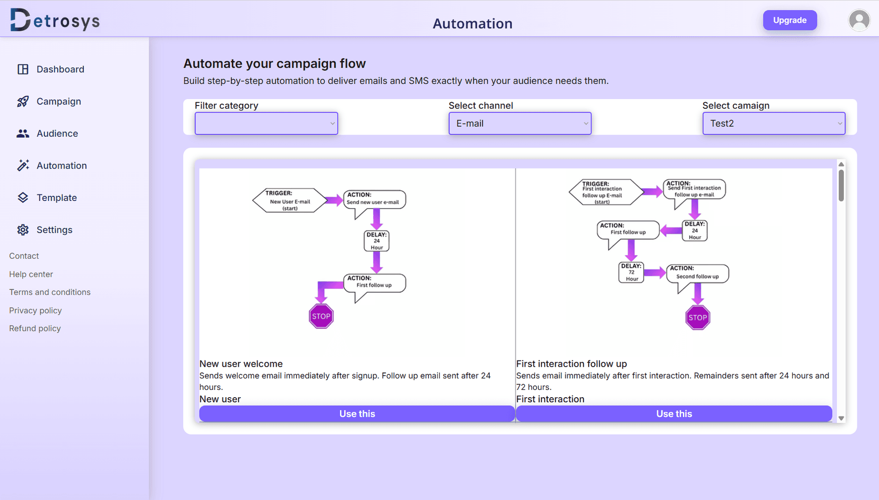Click the Template layers icon
Screen dimensions: 879x500
point(23,198)
